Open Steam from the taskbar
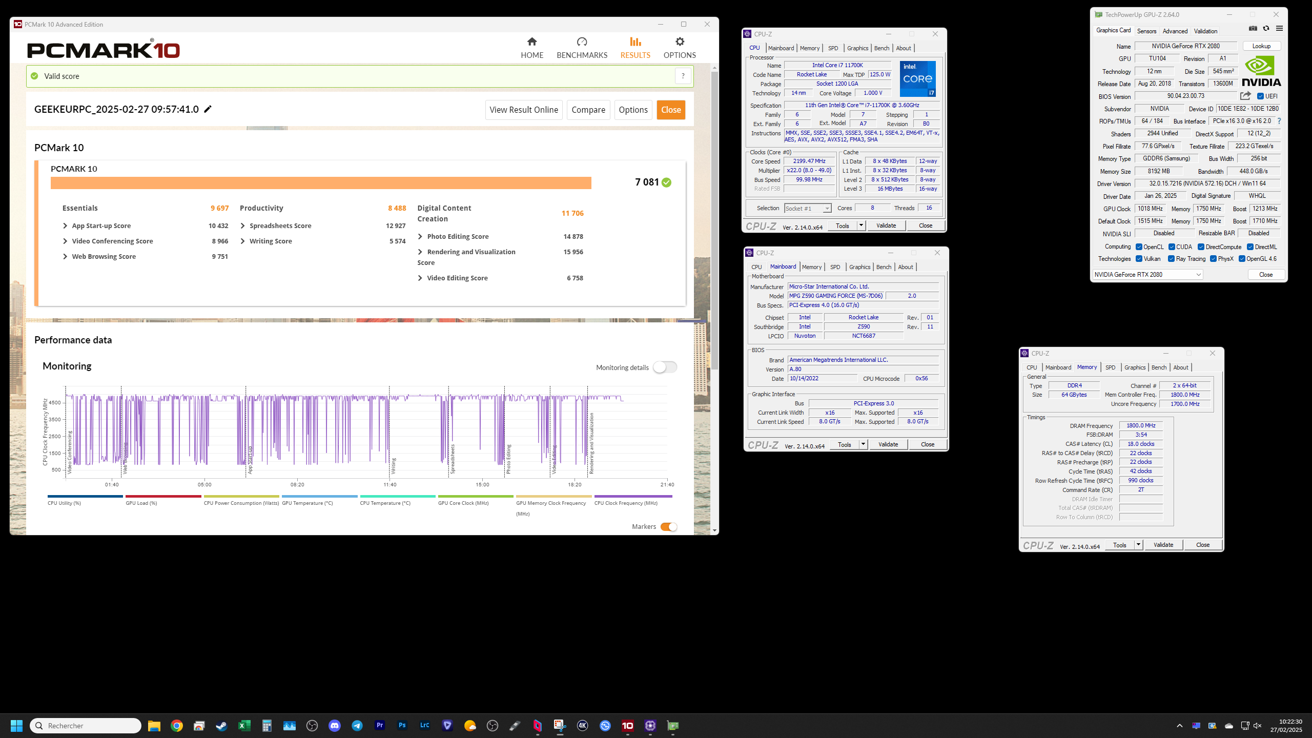This screenshot has height=738, width=1312. point(221,725)
